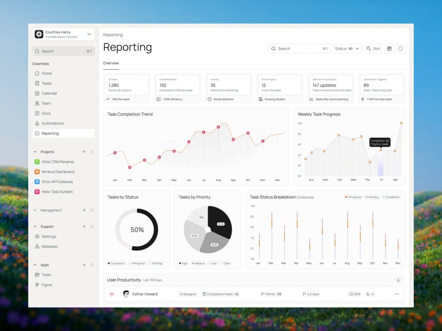Collapse the Apps section chevron
Screen dimensions: 442x331
35,265
